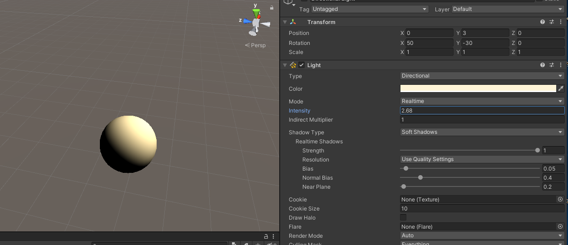
Task: Open the Cookie texture object picker
Action: (x=560, y=200)
